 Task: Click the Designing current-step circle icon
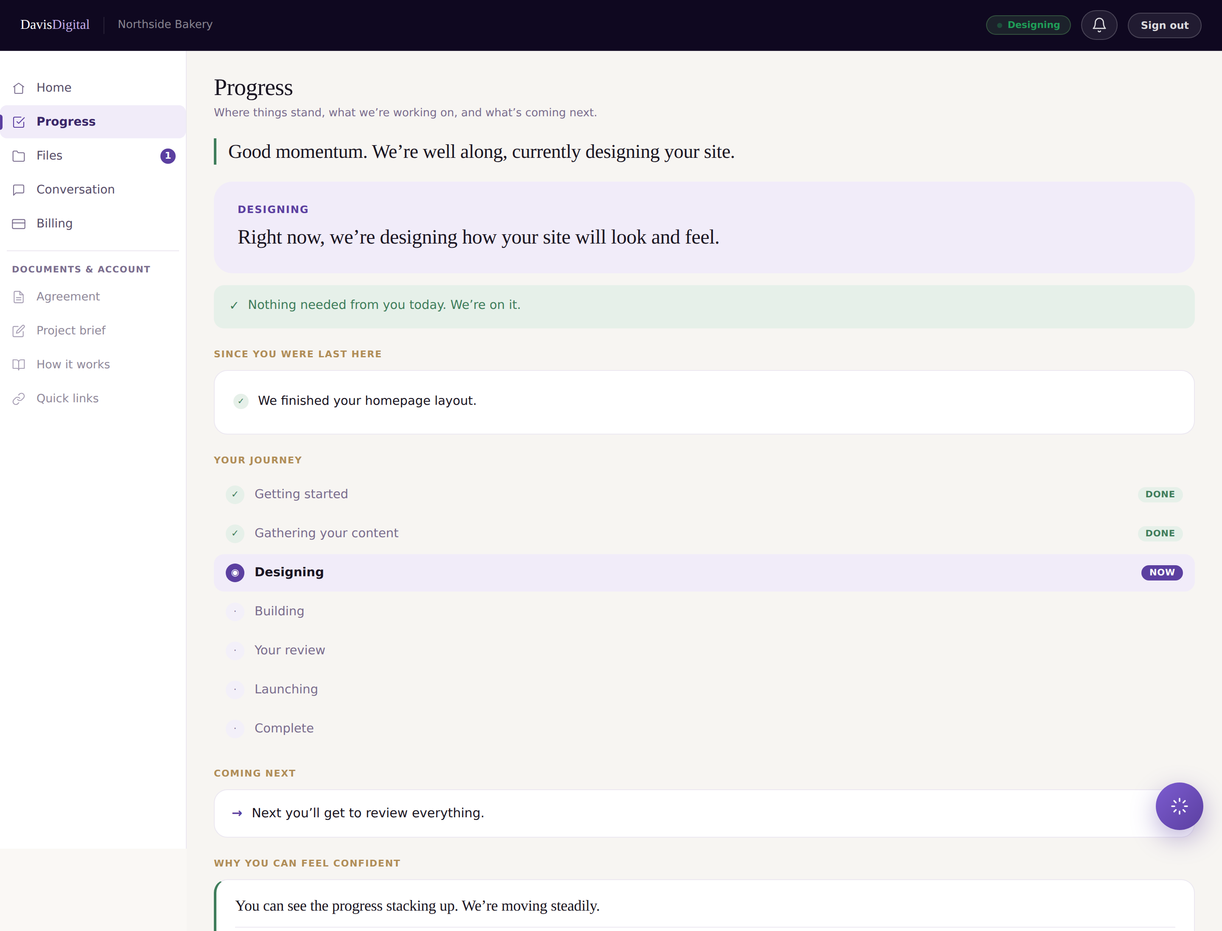[235, 572]
